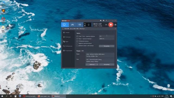Toggle the Отображать курсор checkbox
This screenshot has width=174, height=98.
click(x=77, y=41)
